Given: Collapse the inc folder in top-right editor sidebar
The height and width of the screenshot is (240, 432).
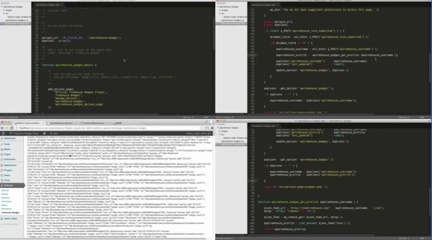Looking at the screenshot, I should point(220,13).
